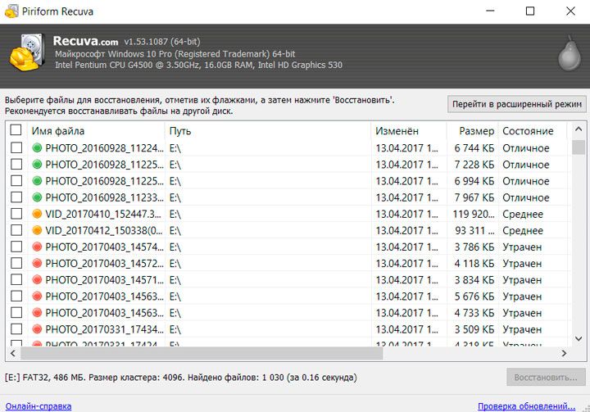Click Перейти в расширенный режим button
Viewport: 590px width, 412px height.
point(516,104)
